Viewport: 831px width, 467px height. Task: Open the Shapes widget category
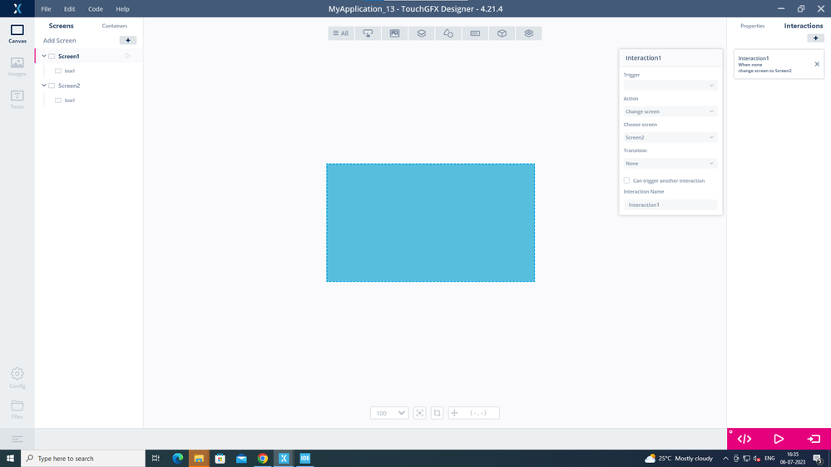coord(448,33)
